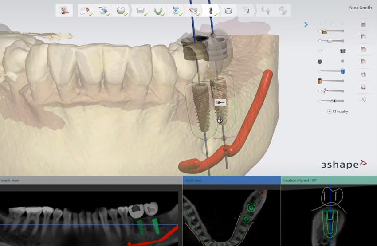
Task: Click the Nina Smith patient name
Action: [360, 8]
